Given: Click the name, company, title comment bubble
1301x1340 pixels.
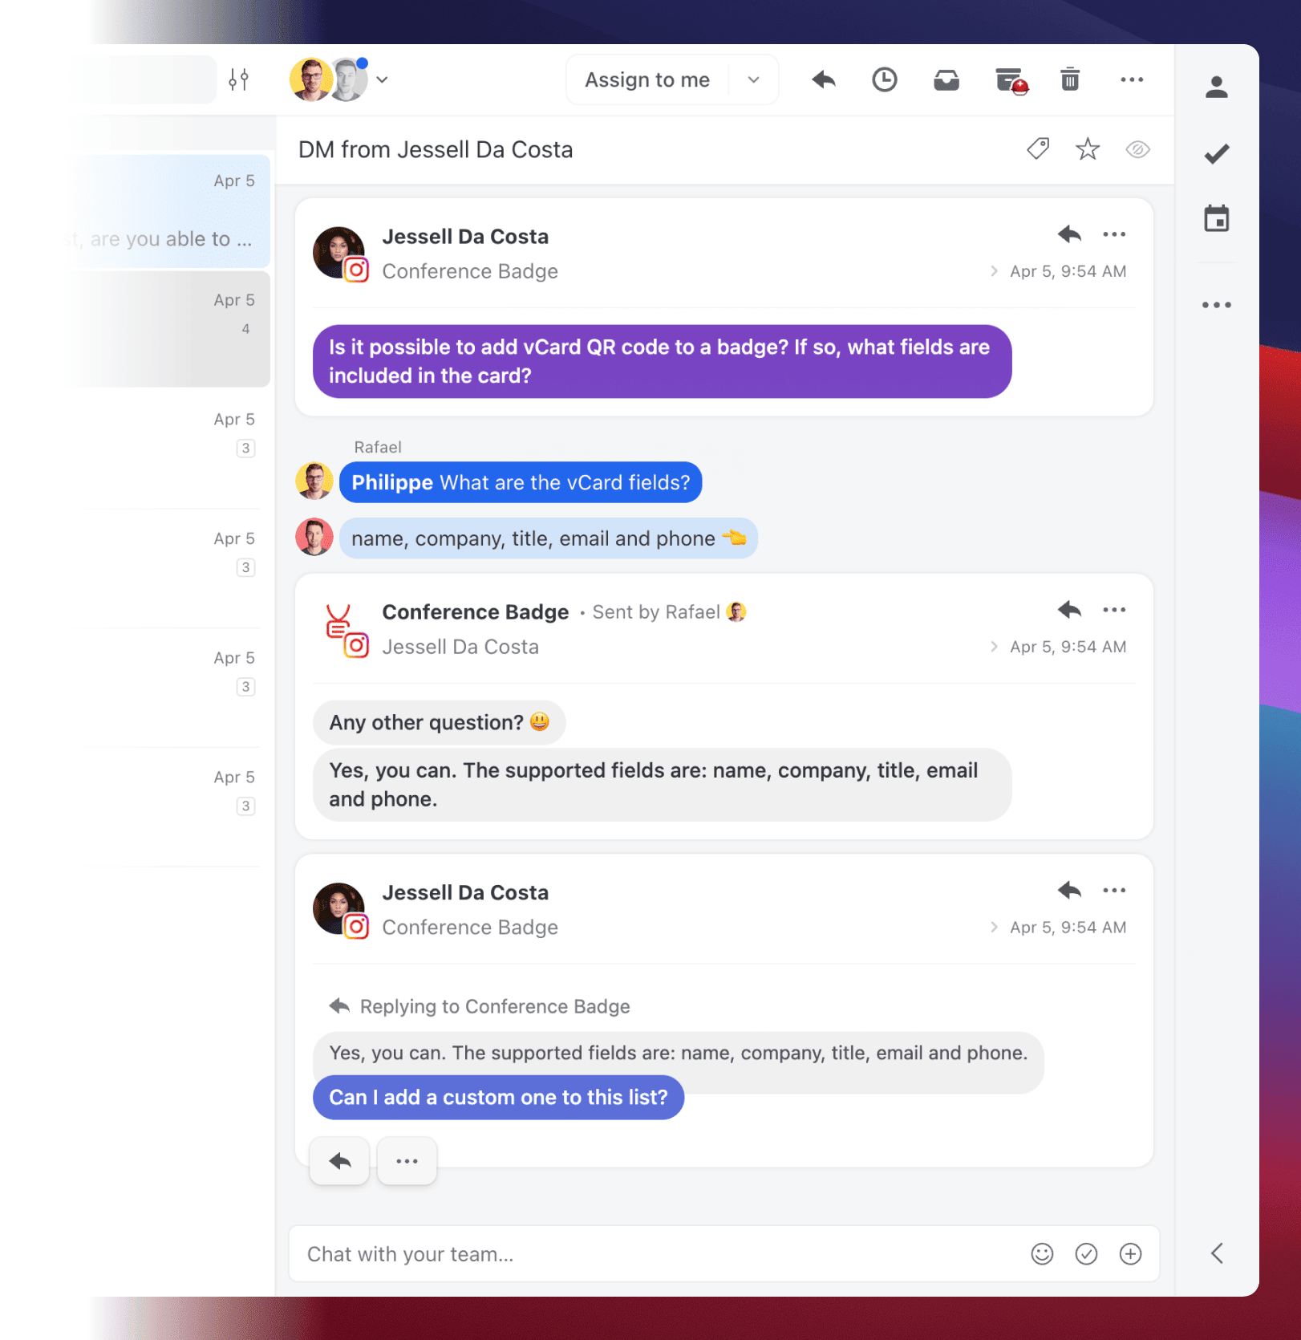Looking at the screenshot, I should click(549, 538).
